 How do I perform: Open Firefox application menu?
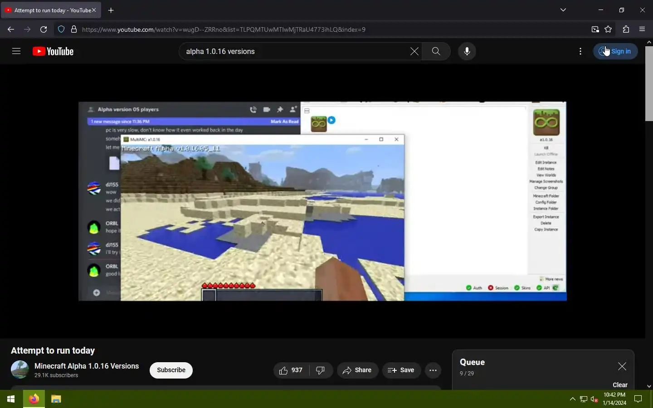[x=642, y=29]
